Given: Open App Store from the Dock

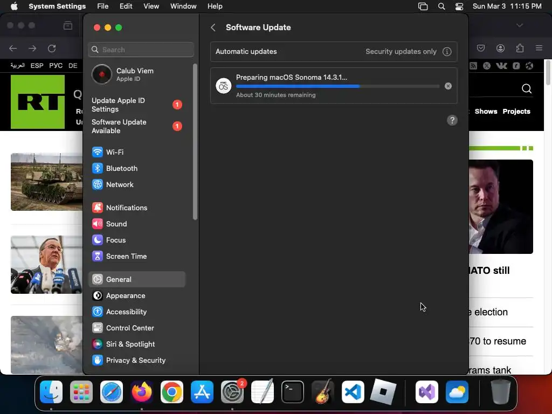Looking at the screenshot, I should [x=202, y=392].
